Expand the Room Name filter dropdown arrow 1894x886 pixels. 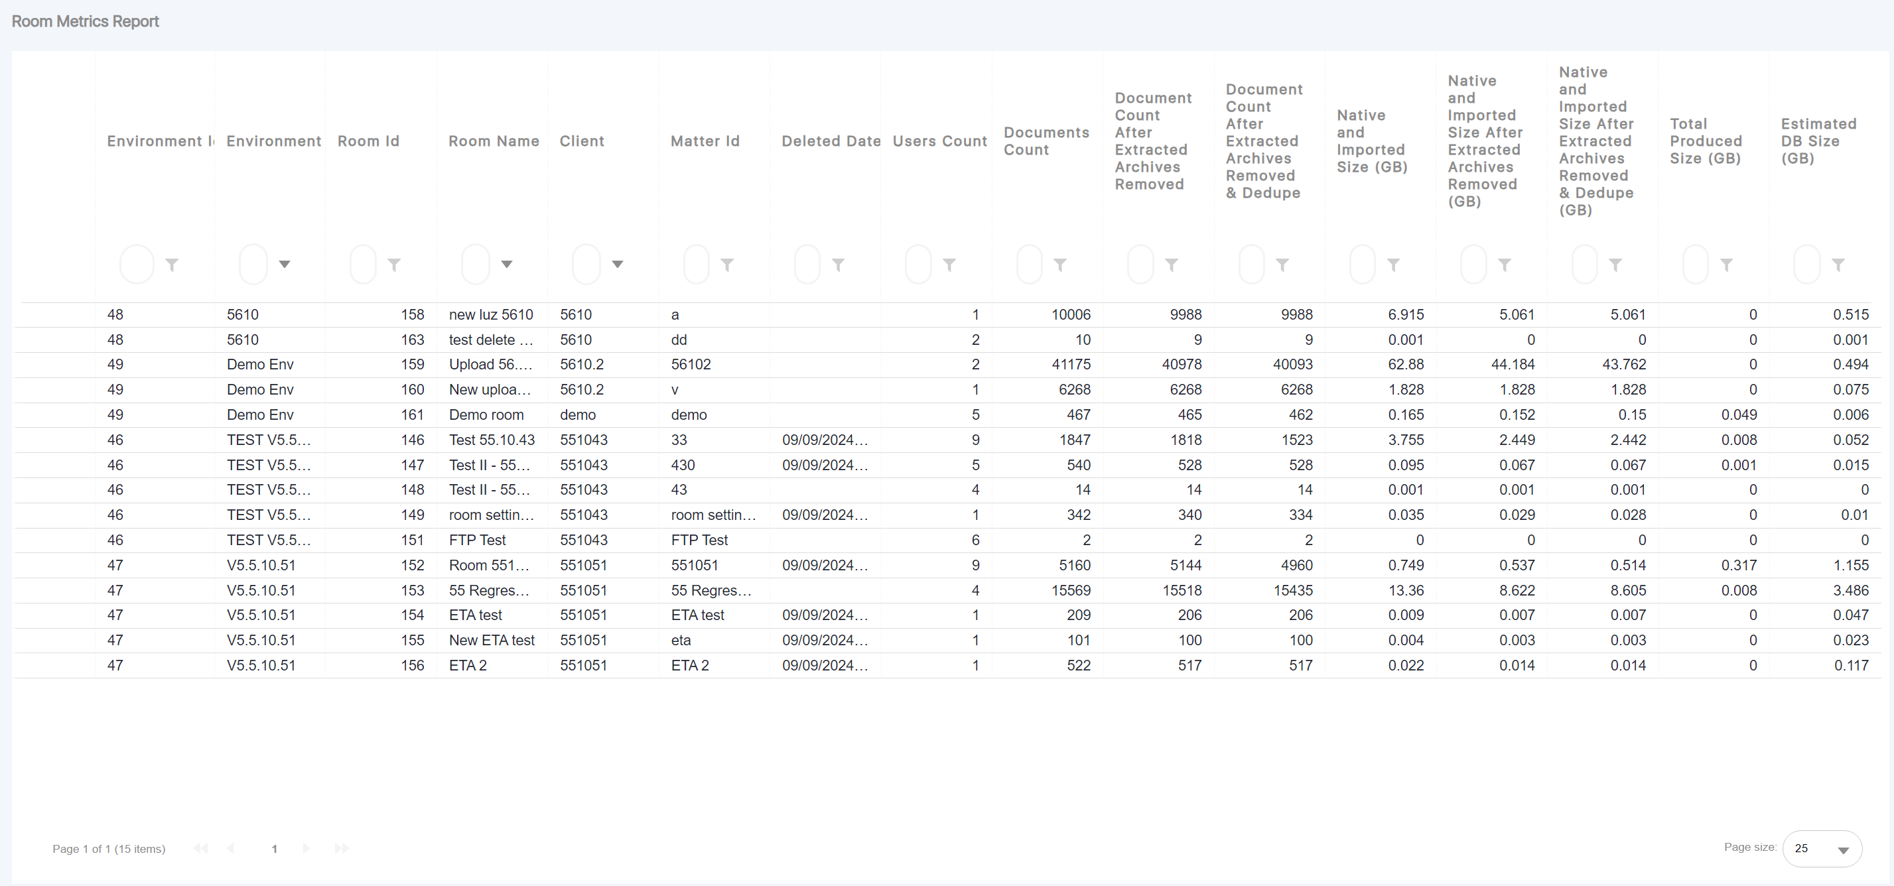pyautogui.click(x=507, y=264)
